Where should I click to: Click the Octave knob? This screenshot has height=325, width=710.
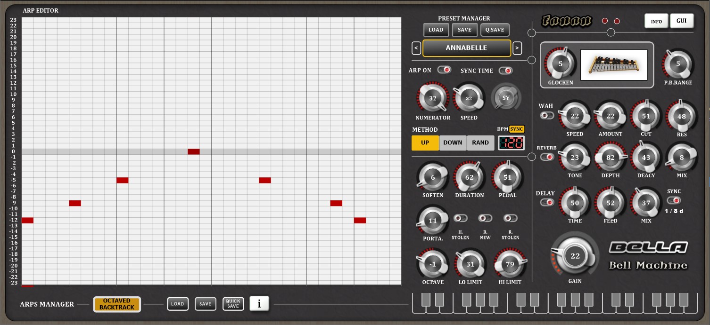(x=432, y=265)
